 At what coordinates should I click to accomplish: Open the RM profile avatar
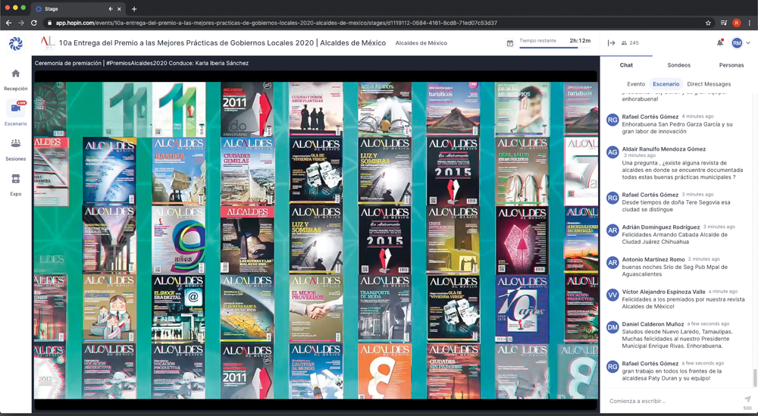tap(737, 43)
